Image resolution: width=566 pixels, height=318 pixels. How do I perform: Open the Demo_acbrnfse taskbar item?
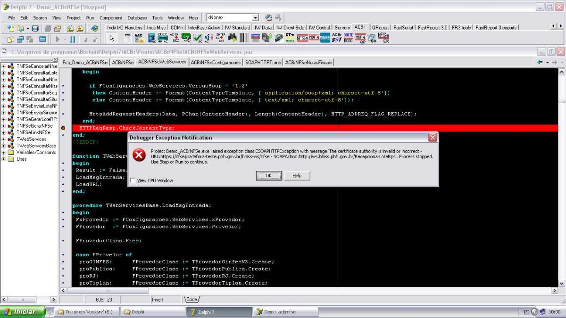[x=286, y=312]
